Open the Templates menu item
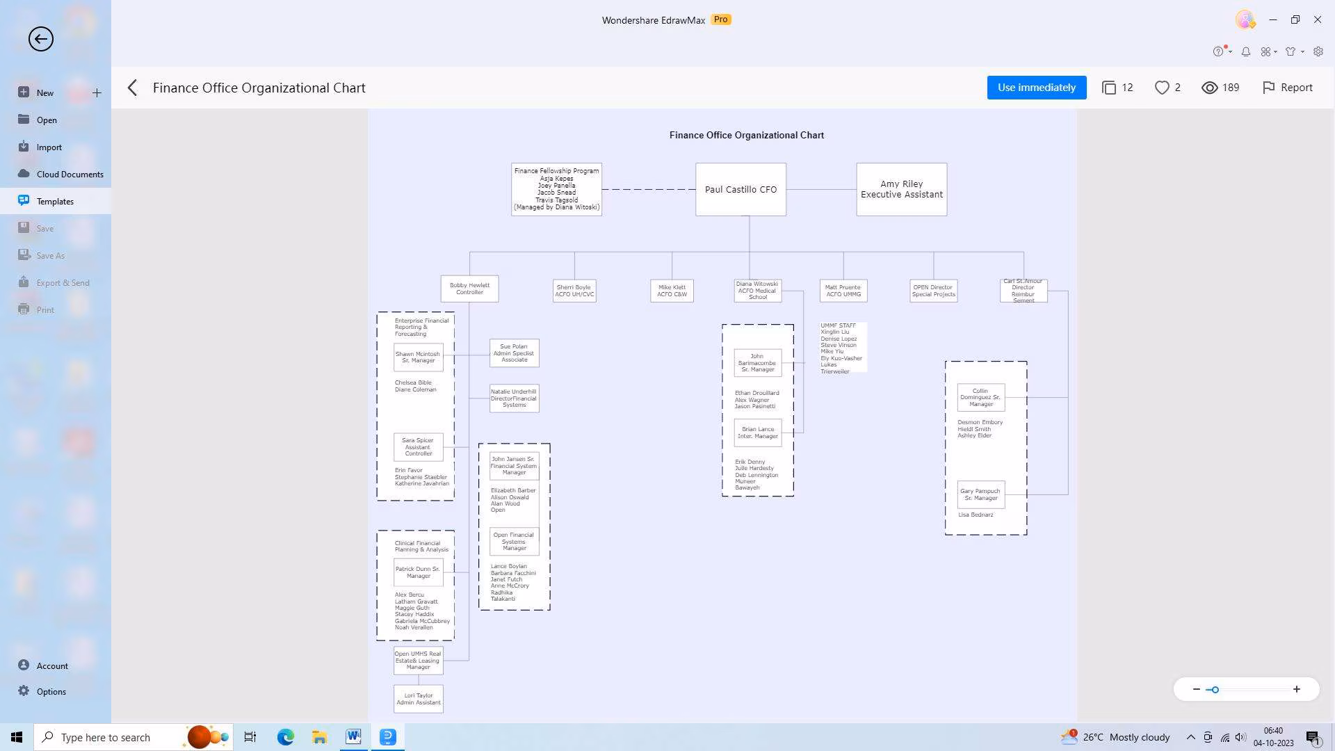 55,201
